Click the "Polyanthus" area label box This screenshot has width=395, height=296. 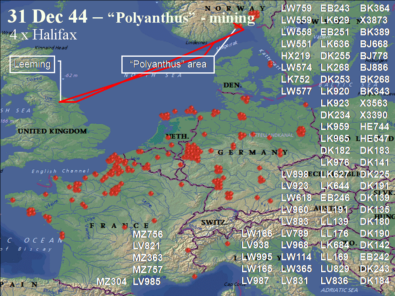[168, 65]
